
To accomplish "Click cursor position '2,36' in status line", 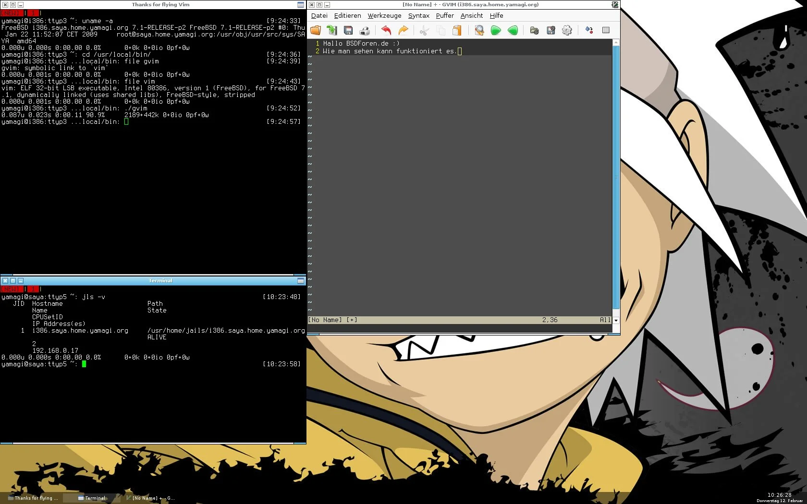I will pos(550,320).
